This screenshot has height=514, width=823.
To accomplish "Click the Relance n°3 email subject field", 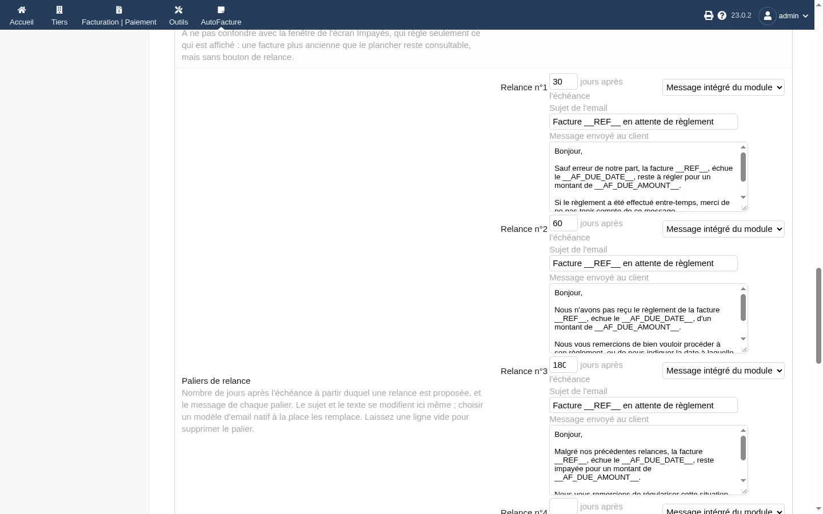I will (644, 405).
